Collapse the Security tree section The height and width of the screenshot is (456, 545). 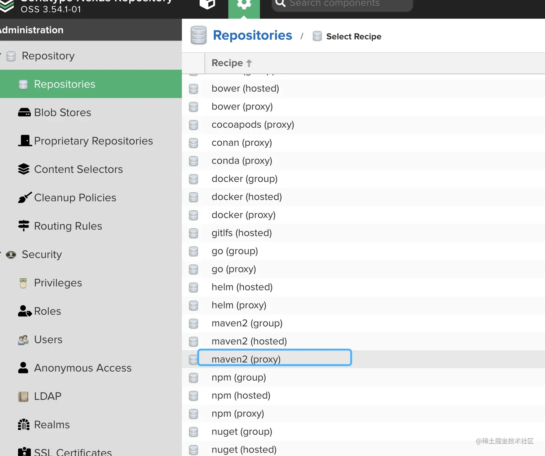[x=1, y=254]
